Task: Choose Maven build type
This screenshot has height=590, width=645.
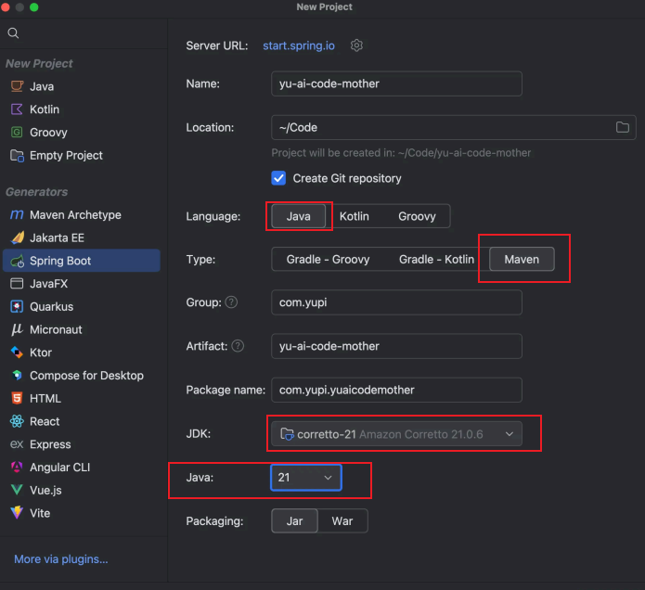Action: [x=522, y=260]
